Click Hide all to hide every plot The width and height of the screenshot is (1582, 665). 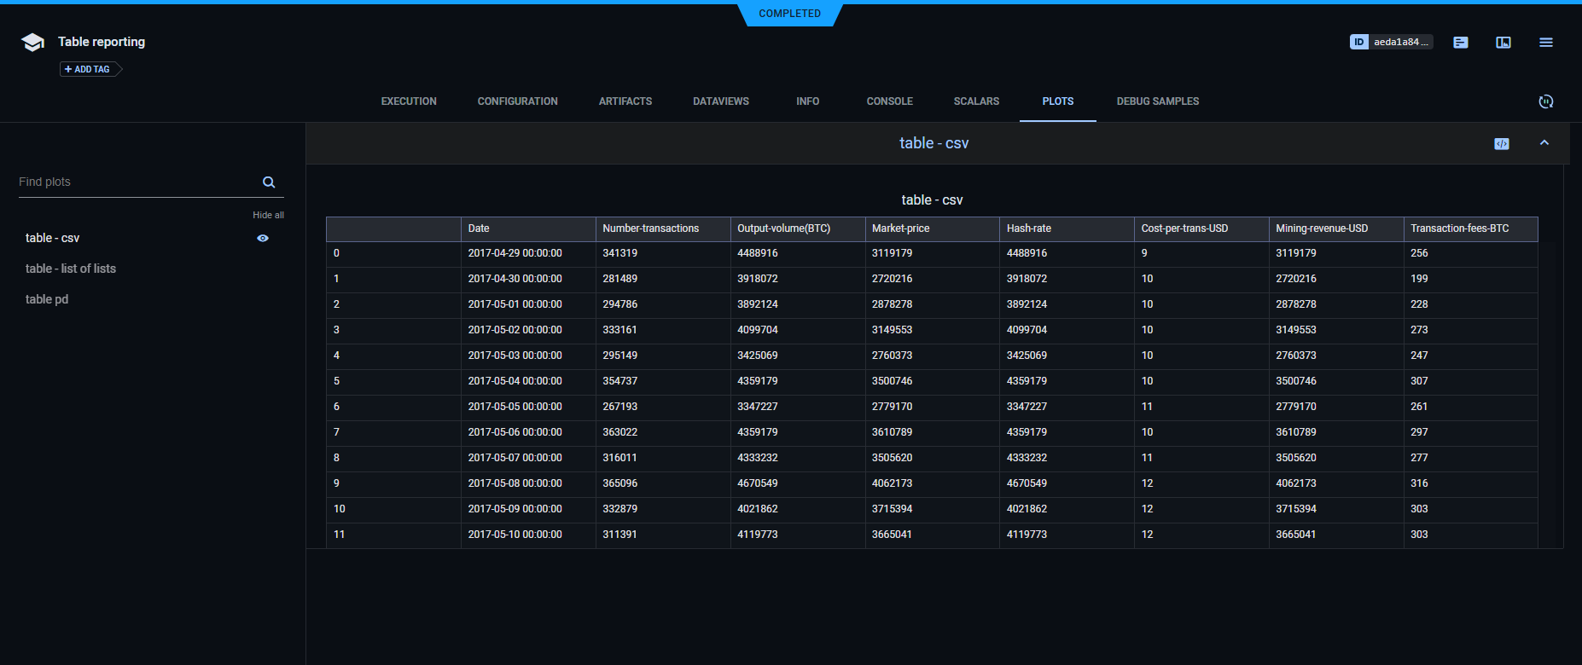click(x=268, y=215)
